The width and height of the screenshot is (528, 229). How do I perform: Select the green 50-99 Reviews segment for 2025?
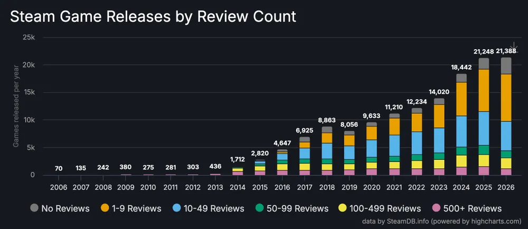(x=484, y=150)
